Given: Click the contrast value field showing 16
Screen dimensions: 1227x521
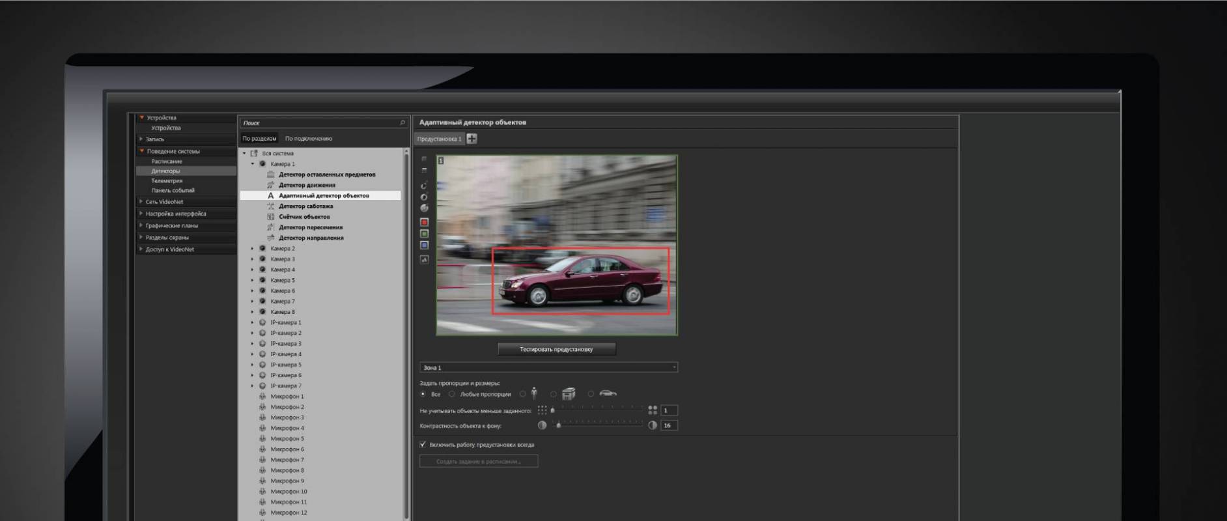Looking at the screenshot, I should 669,425.
